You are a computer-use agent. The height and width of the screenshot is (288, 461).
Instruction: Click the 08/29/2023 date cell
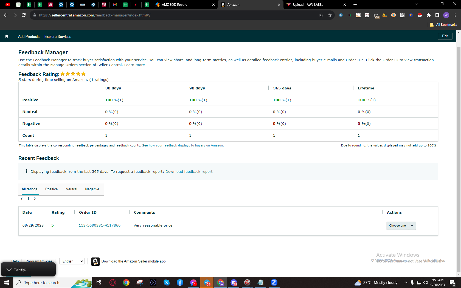tap(33, 225)
